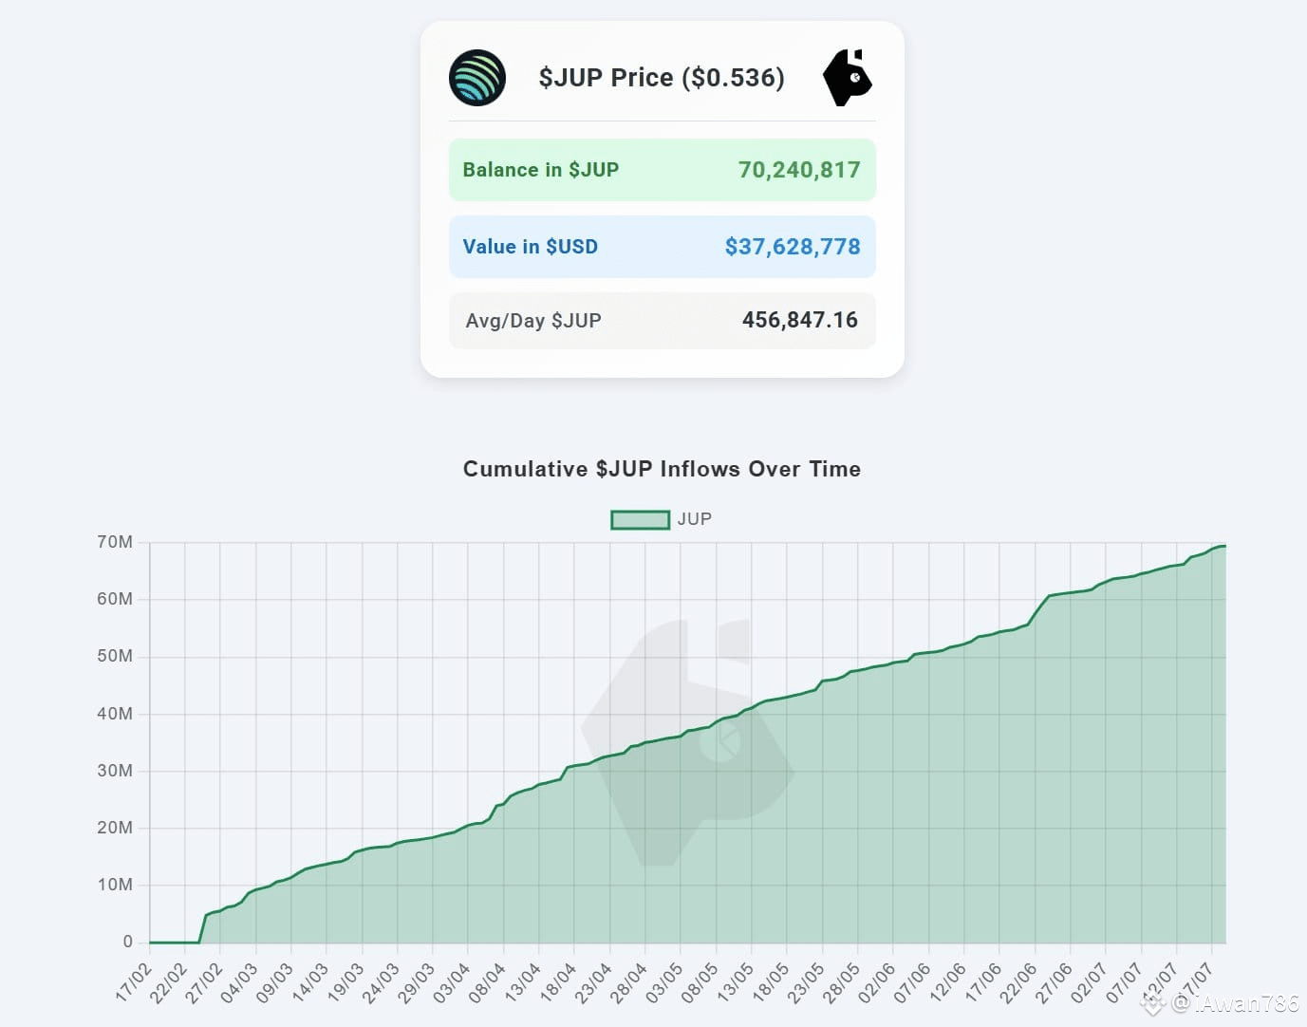Click the 13/05 date axis label
Viewport: 1307px width, 1027px height.
coord(736,981)
